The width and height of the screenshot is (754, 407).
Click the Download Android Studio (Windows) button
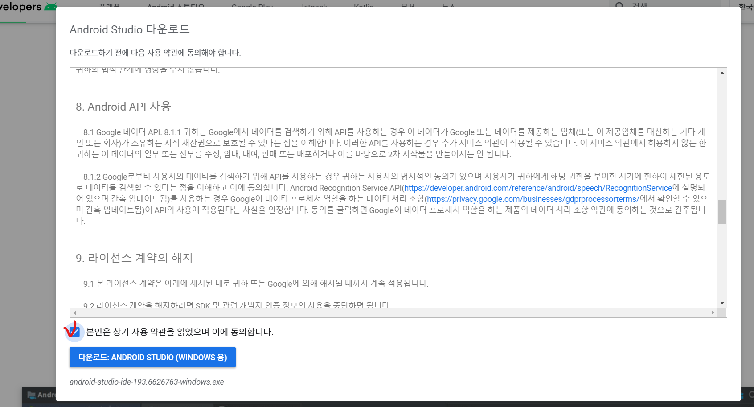coord(152,358)
